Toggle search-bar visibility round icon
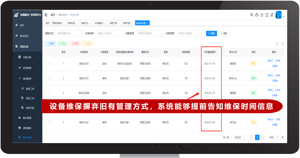Image resolution: width=300 pixels, height=158 pixels. 277,43
